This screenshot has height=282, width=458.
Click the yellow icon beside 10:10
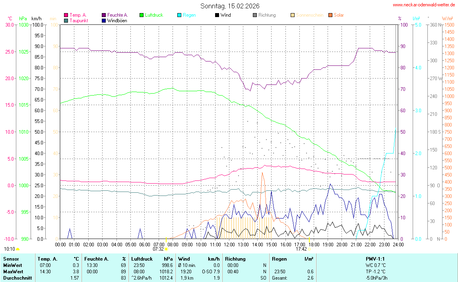(x=18, y=249)
